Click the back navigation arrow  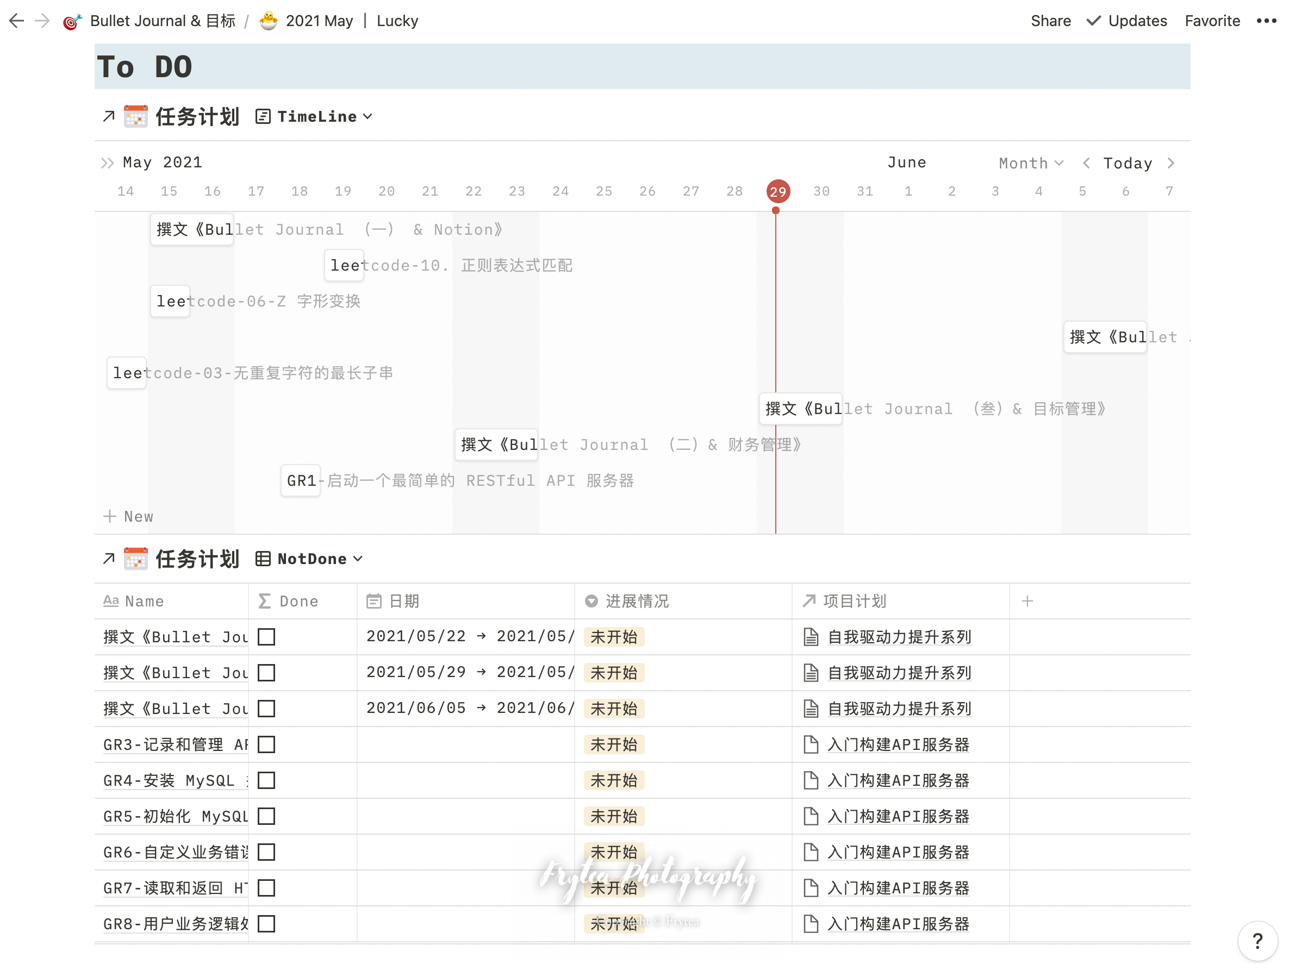pos(16,21)
